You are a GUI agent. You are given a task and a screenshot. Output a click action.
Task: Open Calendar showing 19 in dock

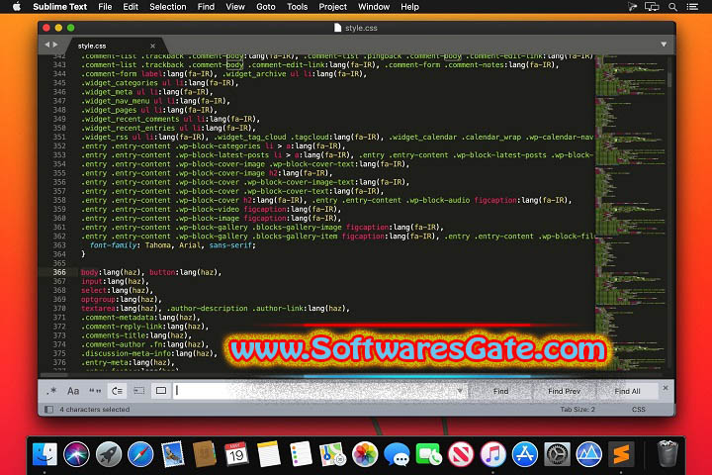tap(236, 454)
